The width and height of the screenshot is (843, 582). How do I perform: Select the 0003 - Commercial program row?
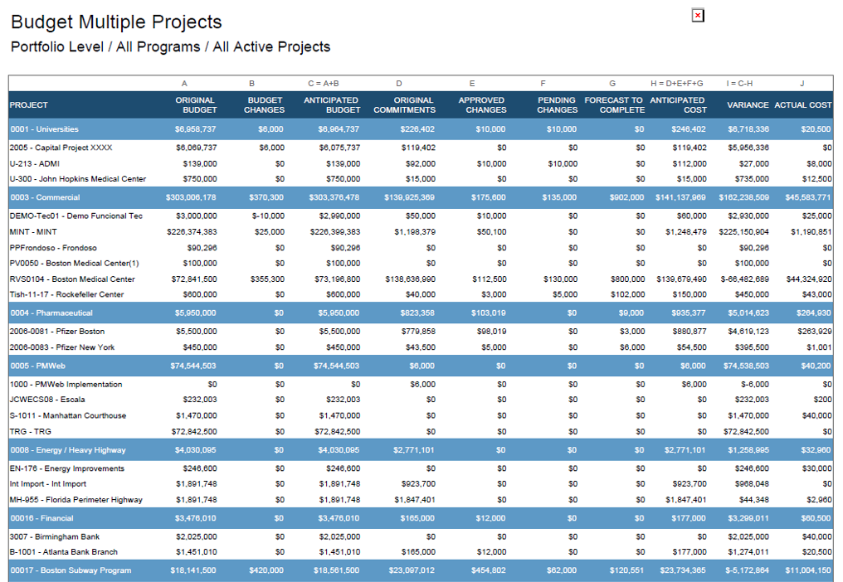point(421,197)
